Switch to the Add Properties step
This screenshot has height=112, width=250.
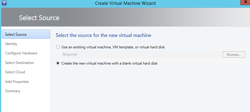(17, 82)
